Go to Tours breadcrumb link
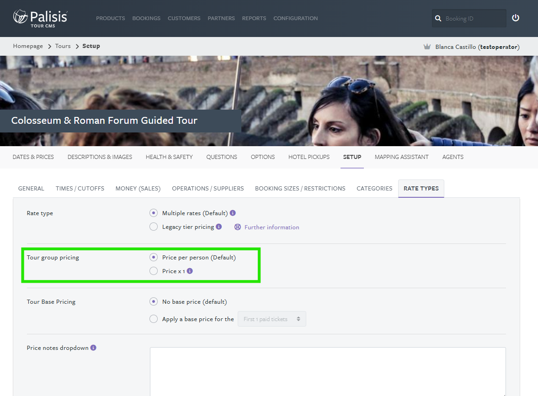Viewport: 538px width, 396px height. tap(63, 46)
